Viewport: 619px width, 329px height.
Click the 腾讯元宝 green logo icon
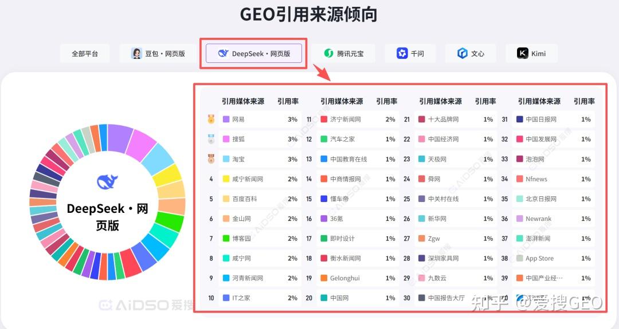(x=328, y=53)
